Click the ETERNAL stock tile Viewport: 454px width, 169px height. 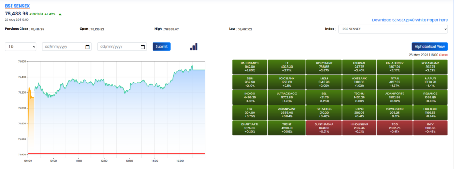point(359,67)
